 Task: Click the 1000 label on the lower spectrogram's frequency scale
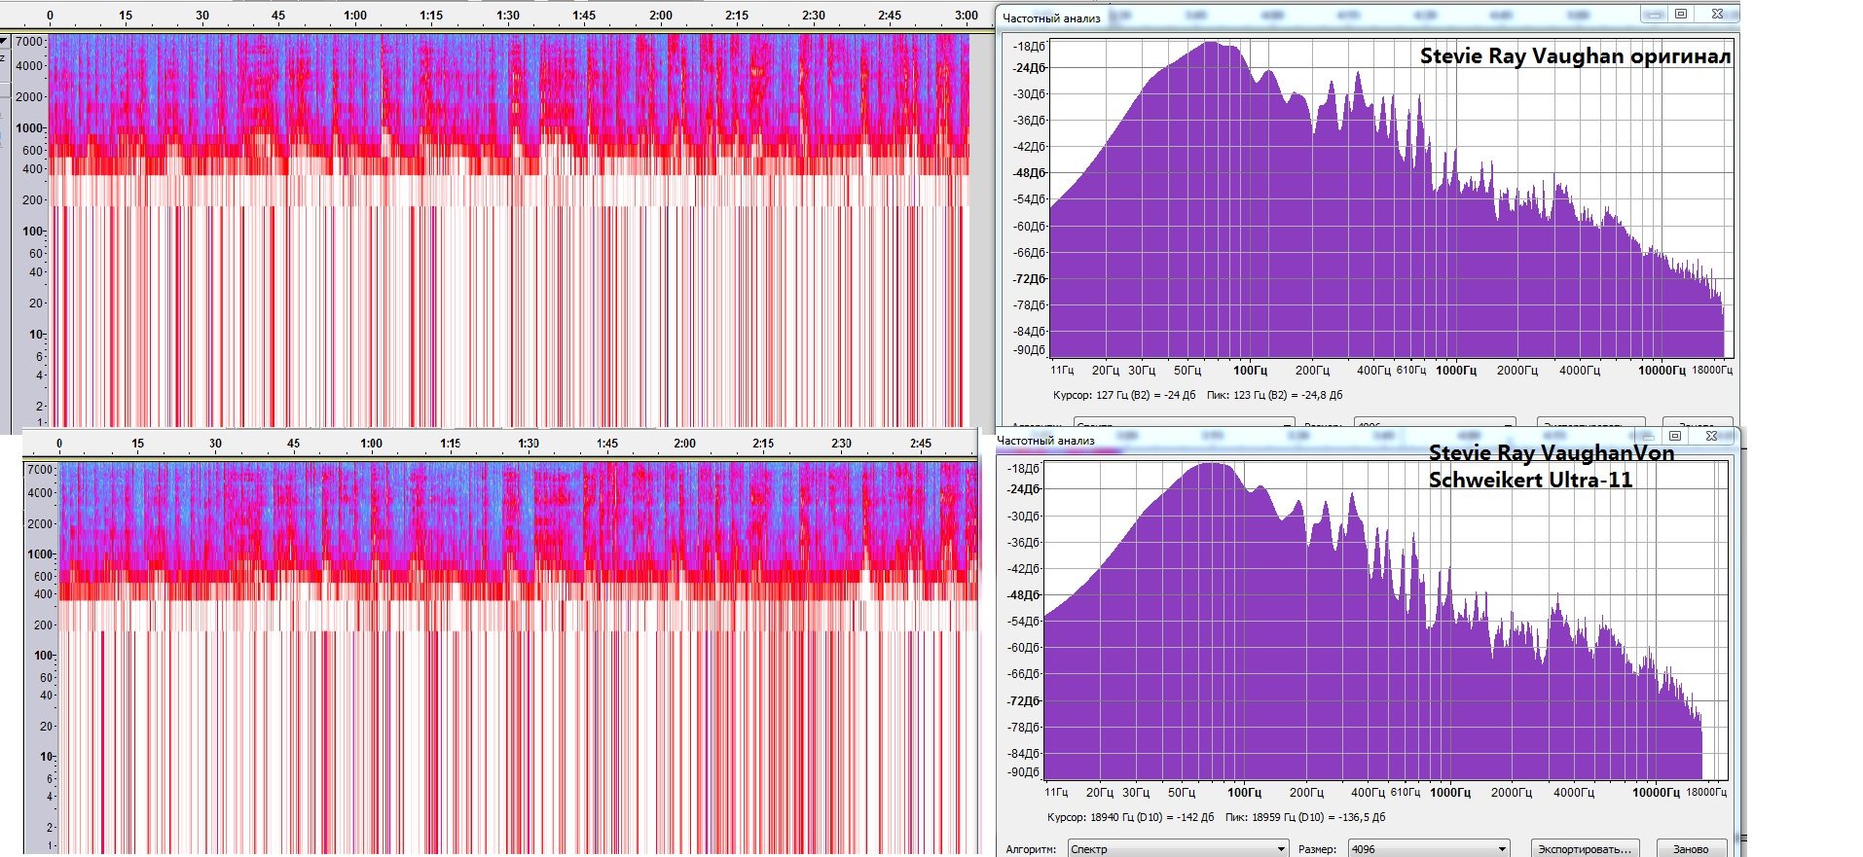pos(41,553)
